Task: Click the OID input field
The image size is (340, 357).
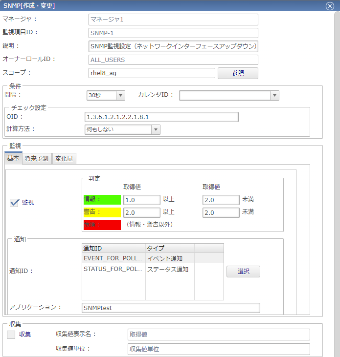Action: [161, 117]
